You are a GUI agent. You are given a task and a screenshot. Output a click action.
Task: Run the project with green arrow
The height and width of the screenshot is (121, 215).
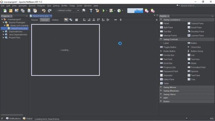104,10
